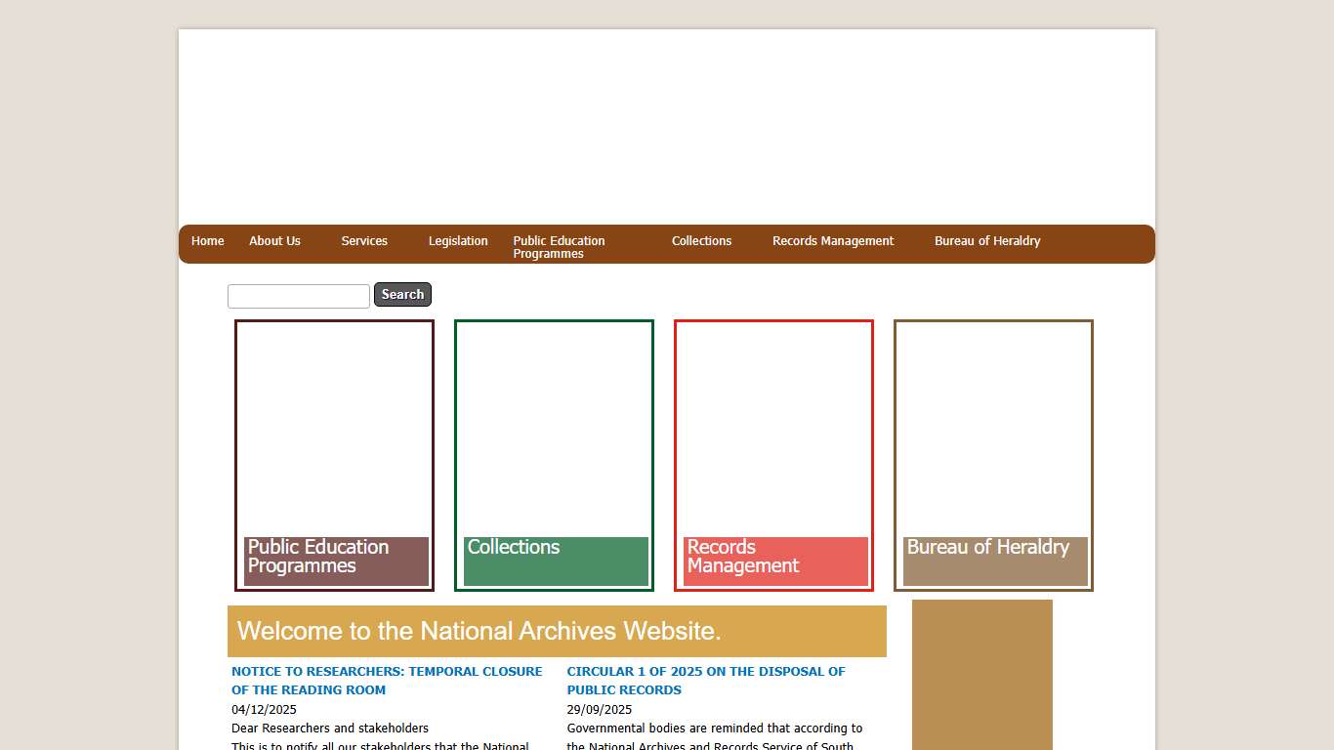Open the Legislation navigation item
The height and width of the screenshot is (750, 1334).
[x=458, y=241]
